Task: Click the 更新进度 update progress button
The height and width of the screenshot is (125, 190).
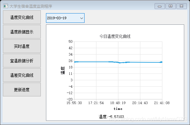Action: click(x=22, y=90)
